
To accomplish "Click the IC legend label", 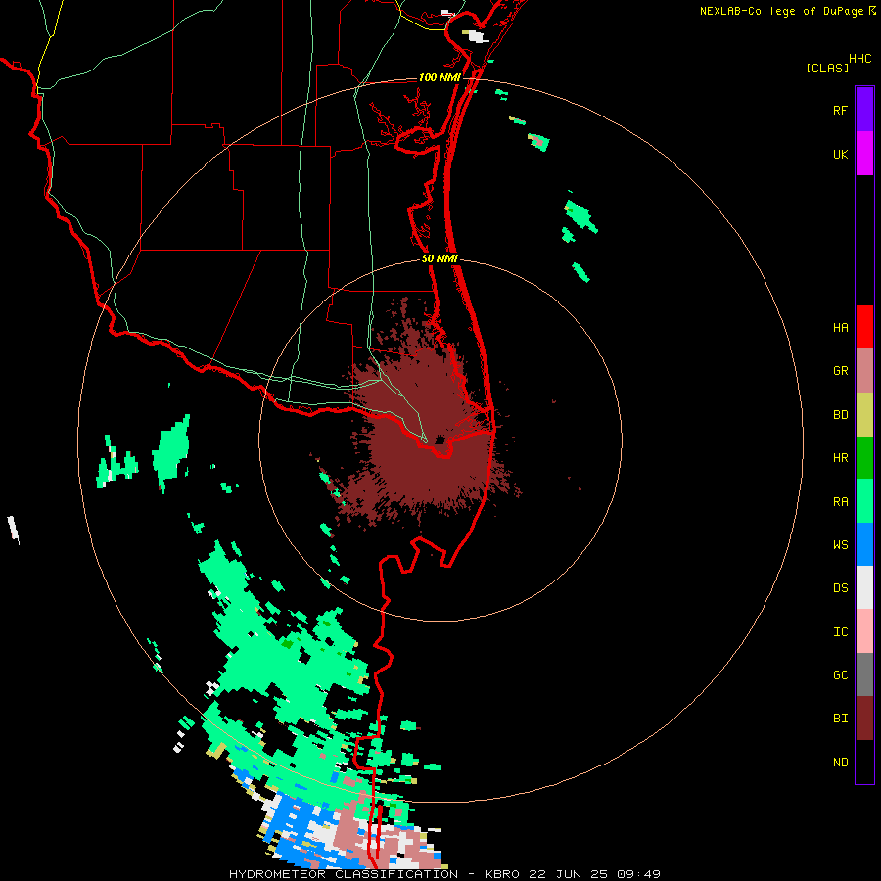I will 840,632.
